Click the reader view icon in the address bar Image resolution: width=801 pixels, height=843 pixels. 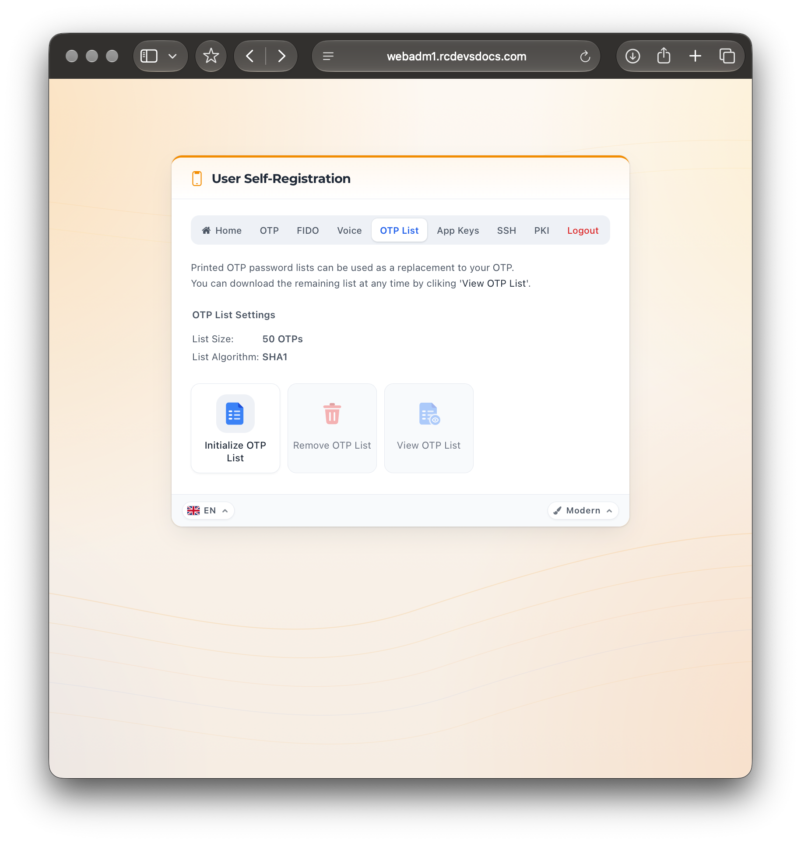(x=328, y=56)
